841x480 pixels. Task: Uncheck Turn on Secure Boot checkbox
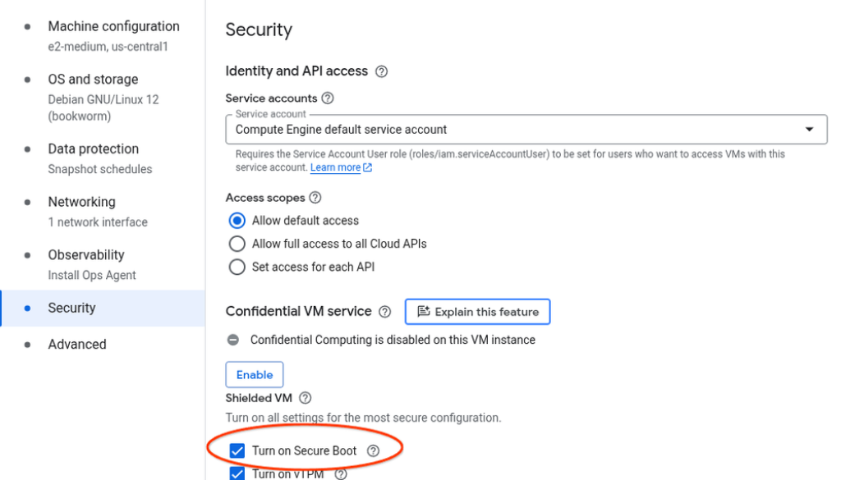click(x=237, y=450)
